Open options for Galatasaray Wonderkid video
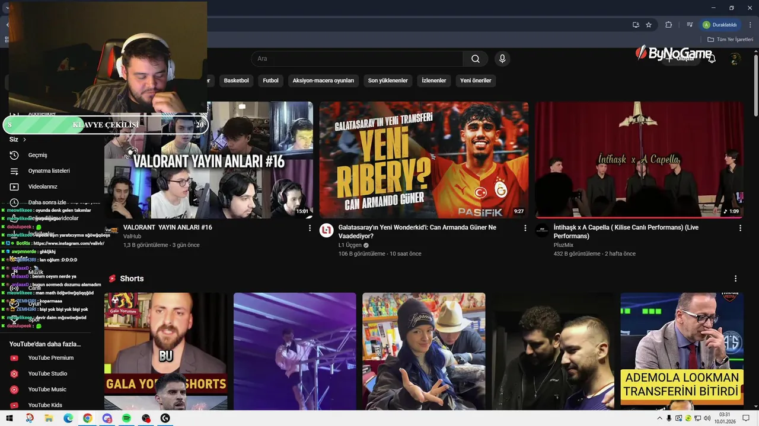The image size is (759, 426). point(525,228)
